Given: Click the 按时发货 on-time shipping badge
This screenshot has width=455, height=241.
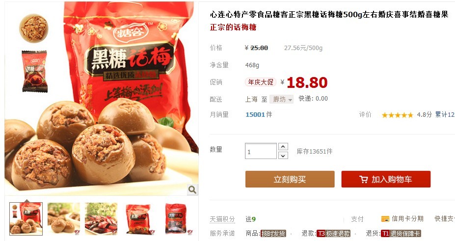Looking at the screenshot, I should (x=273, y=234).
